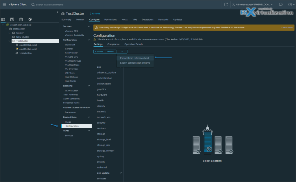The height and width of the screenshot is (182, 296).
Task: Open the Networking inventory view
Action: 30,19
